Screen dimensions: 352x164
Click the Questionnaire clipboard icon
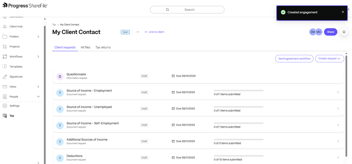(x=60, y=76)
